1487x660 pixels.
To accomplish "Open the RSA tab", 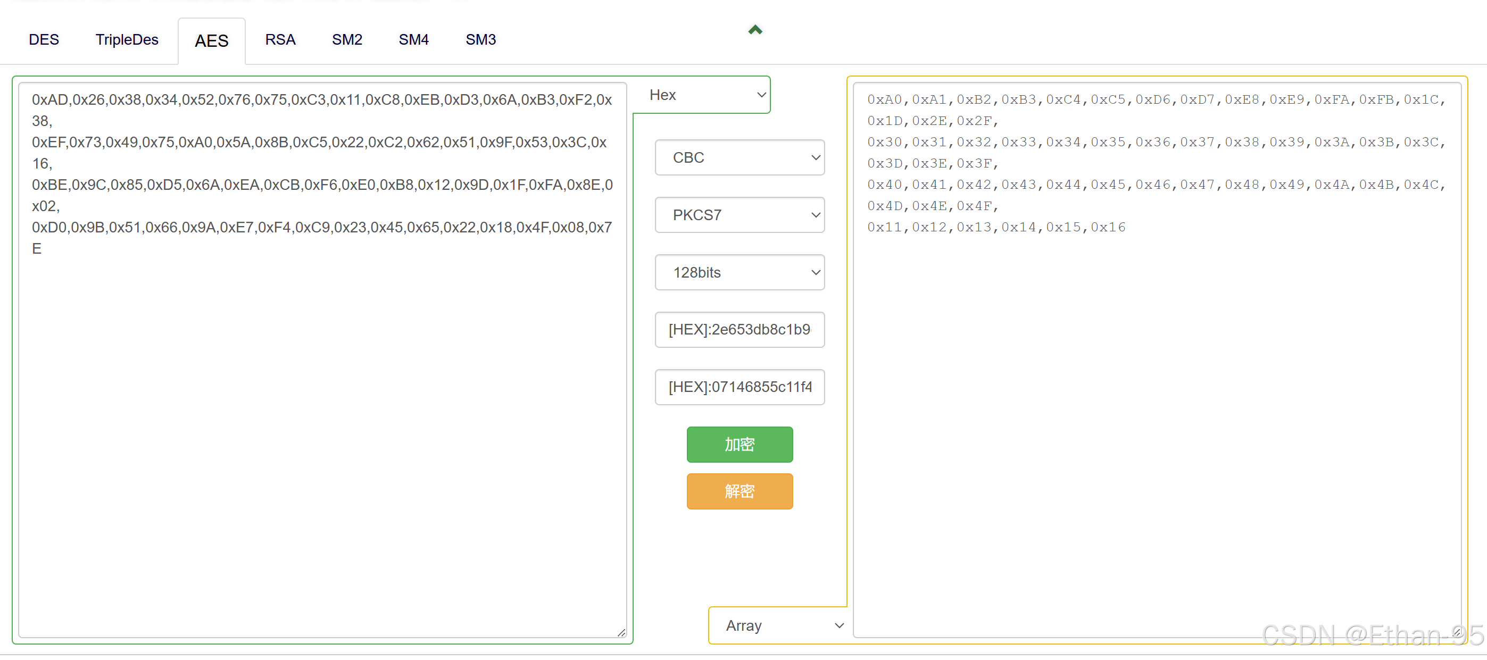I will 280,40.
